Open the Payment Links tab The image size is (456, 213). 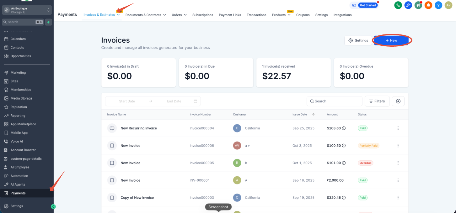[230, 15]
